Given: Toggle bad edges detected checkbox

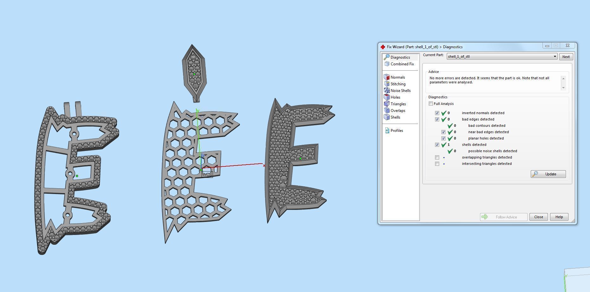Looking at the screenshot, I should pyautogui.click(x=437, y=119).
